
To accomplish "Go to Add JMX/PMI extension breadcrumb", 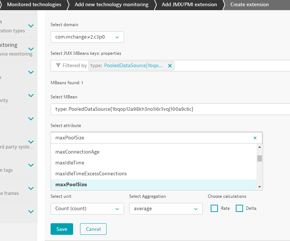I will pos(189,5).
